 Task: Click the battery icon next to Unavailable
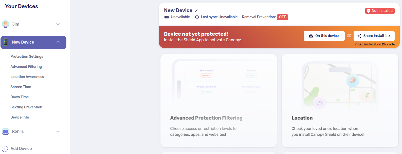pyautogui.click(x=167, y=17)
